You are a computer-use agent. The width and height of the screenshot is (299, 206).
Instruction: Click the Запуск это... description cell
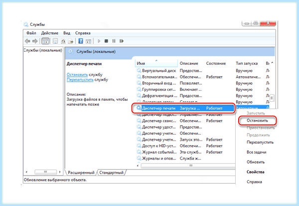[191, 140]
